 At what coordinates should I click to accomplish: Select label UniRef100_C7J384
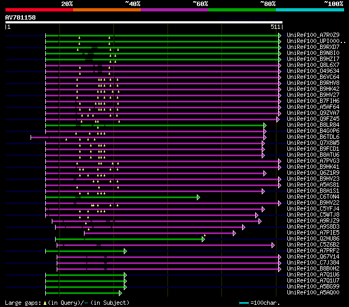313,262
